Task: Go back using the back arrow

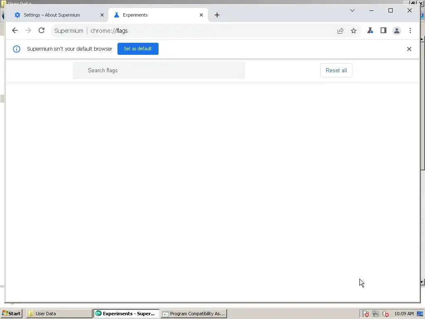Action: coord(15,30)
